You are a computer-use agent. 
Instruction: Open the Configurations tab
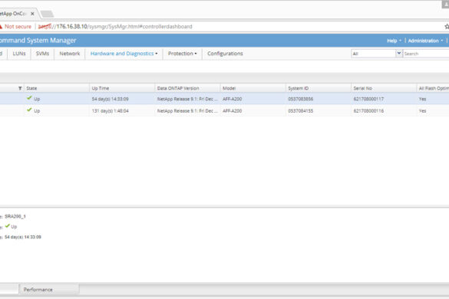[225, 54]
